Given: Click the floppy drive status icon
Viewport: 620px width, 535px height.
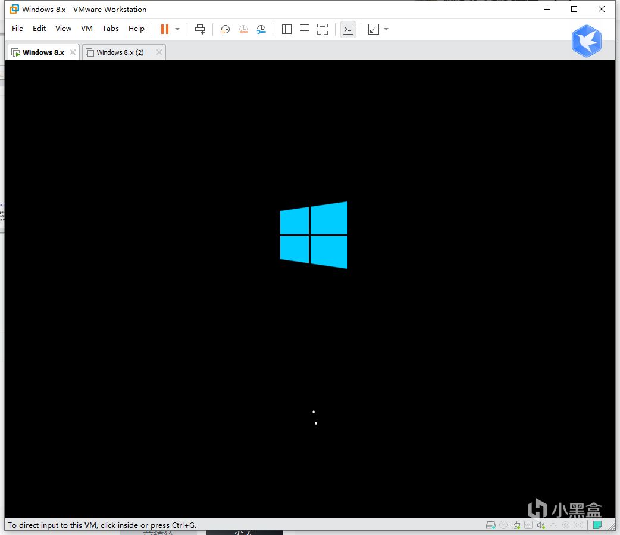Looking at the screenshot, I should point(528,525).
